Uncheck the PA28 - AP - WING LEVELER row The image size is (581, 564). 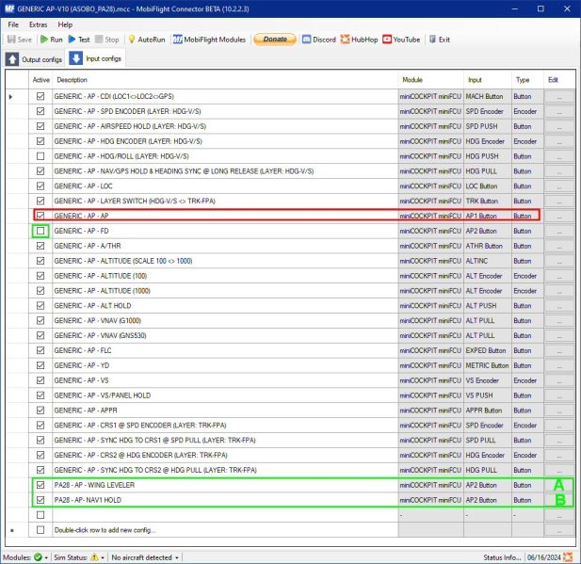pos(40,485)
